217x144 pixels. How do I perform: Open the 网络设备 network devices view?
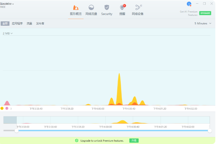(x=137, y=10)
